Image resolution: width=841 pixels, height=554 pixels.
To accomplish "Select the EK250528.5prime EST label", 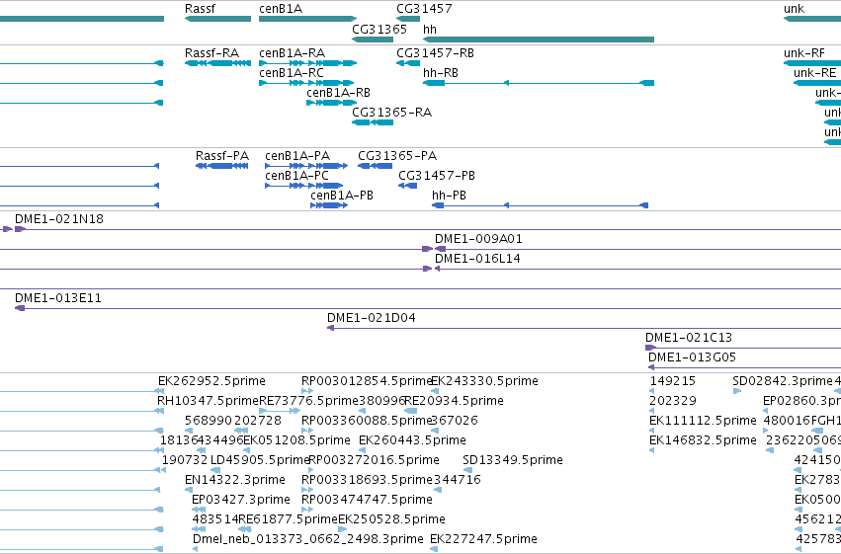I will coord(391,519).
